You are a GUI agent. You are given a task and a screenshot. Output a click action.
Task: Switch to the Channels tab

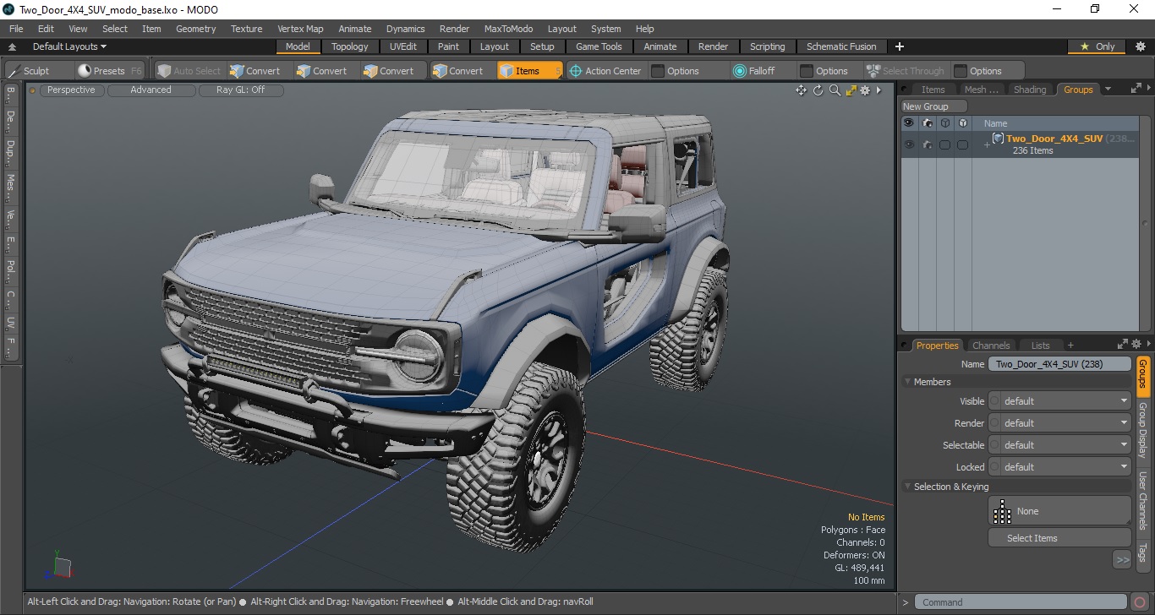(x=991, y=346)
